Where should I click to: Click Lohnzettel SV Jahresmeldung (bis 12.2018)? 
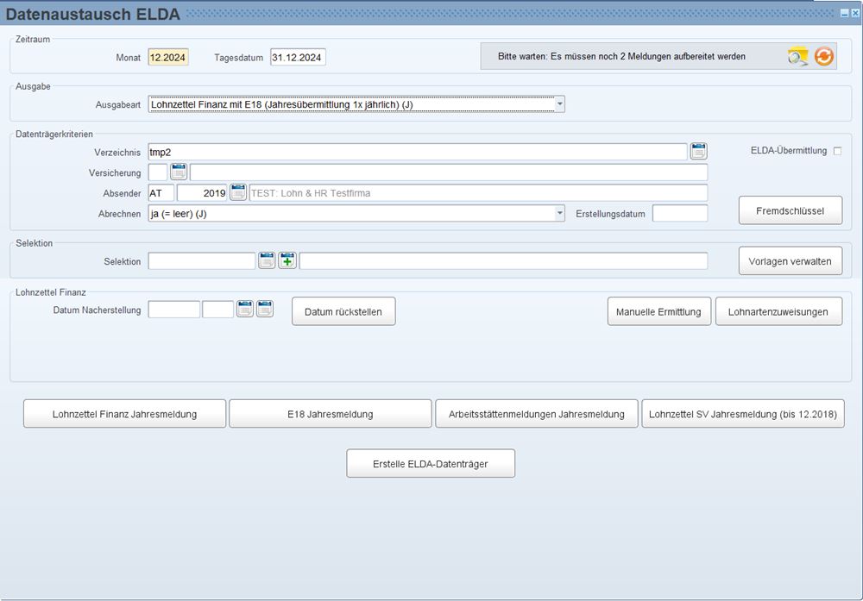tap(743, 414)
